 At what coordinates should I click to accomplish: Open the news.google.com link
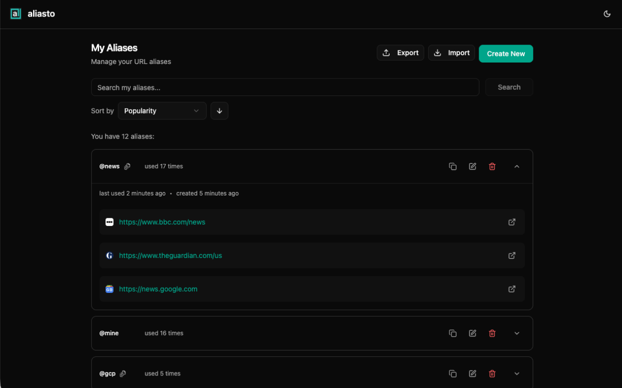click(x=158, y=289)
